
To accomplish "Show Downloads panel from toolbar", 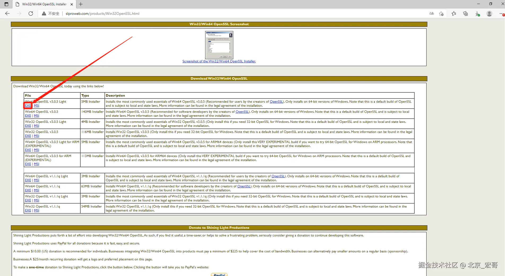I will click(x=477, y=14).
